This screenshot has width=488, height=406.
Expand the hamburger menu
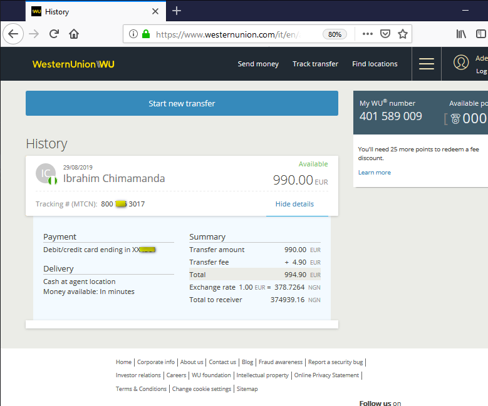tap(427, 64)
